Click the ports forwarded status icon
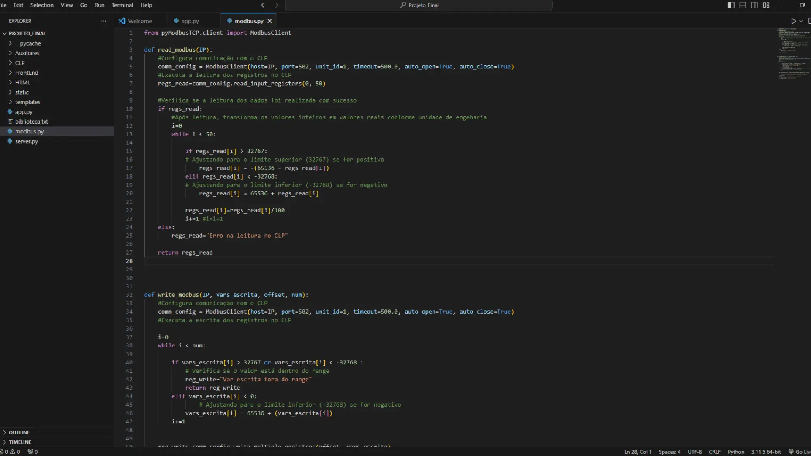The image size is (811, 456). tap(33, 452)
